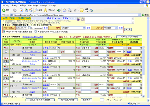Open the スタッフ (未選択) dropdown
Viewport: 150px width, 106px height.
pyautogui.click(x=111, y=28)
